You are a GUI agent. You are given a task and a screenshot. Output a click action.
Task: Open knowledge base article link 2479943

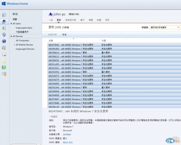point(67,134)
